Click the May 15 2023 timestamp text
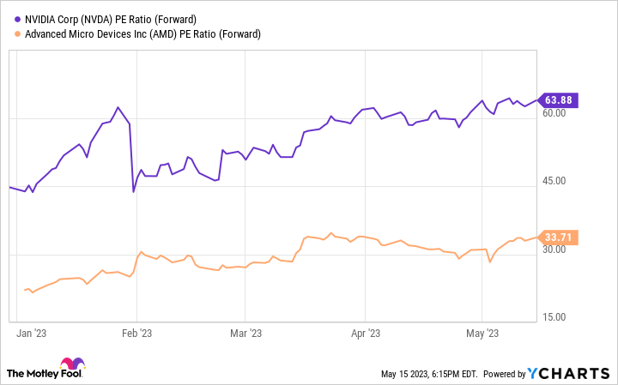The width and height of the screenshot is (618, 385). (427, 374)
